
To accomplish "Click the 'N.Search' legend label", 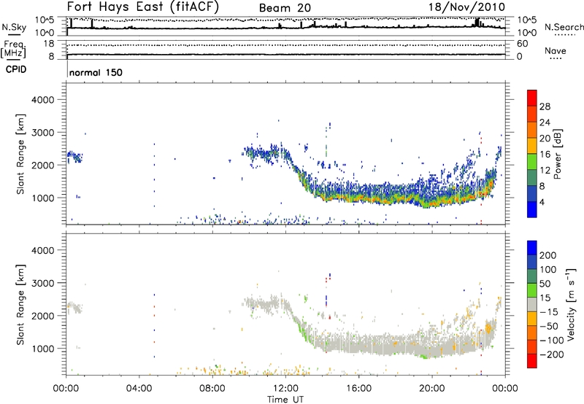I will point(564,27).
